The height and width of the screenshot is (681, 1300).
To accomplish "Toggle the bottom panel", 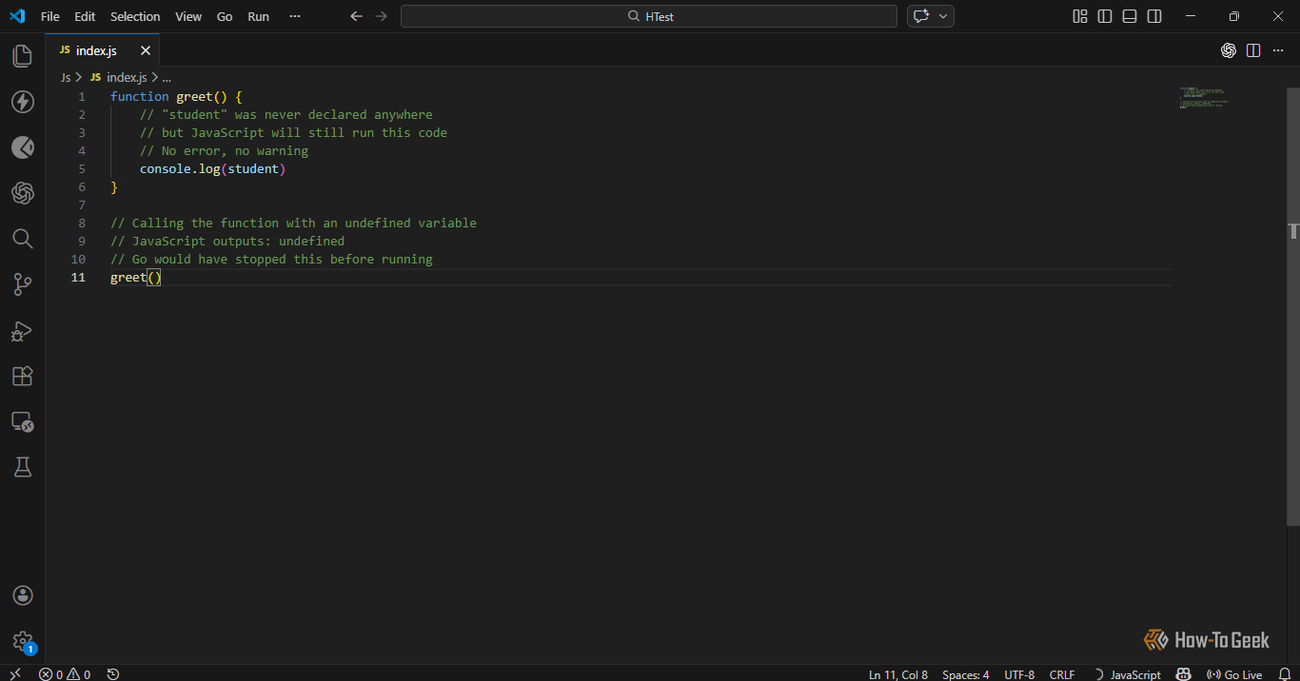I will click(1130, 16).
